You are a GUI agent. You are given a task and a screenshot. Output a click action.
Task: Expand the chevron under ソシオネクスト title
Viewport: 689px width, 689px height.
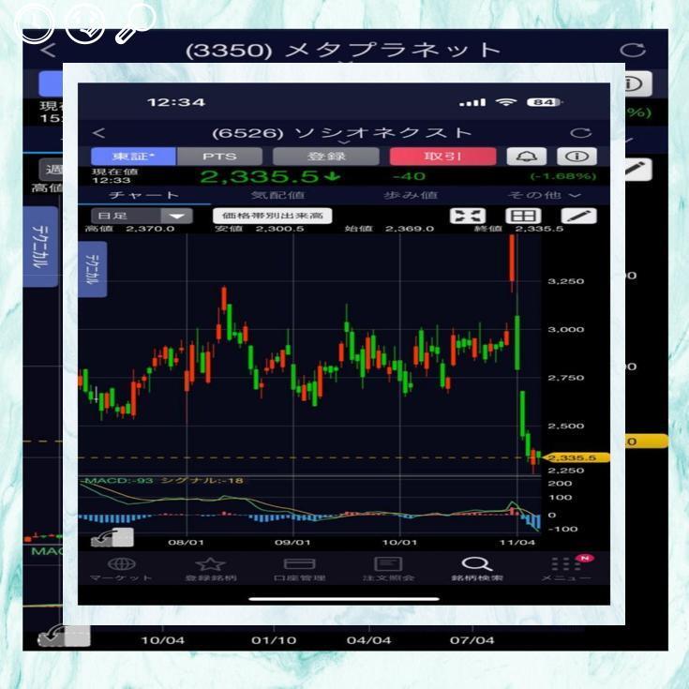(x=344, y=142)
